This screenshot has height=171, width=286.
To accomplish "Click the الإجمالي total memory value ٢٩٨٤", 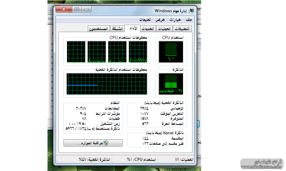I will (144, 109).
